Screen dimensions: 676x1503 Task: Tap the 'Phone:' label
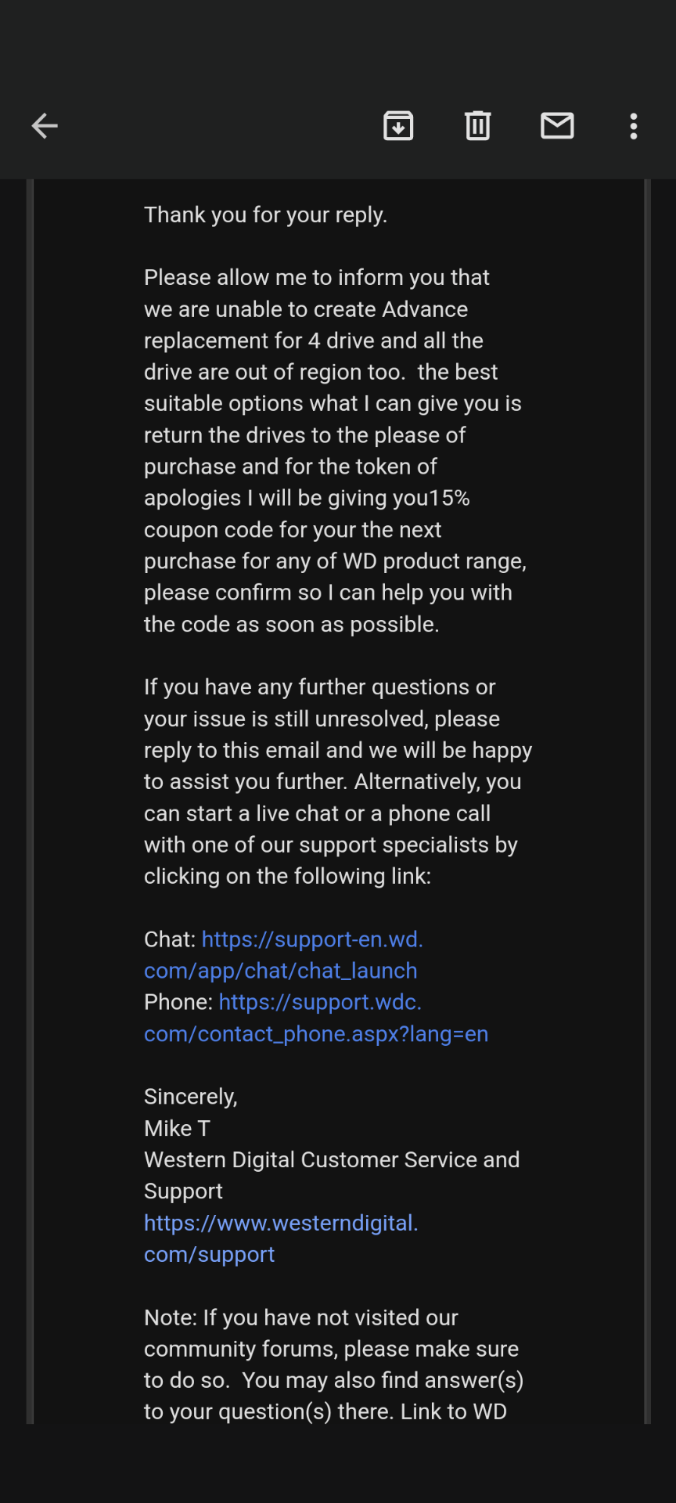coord(178,1003)
